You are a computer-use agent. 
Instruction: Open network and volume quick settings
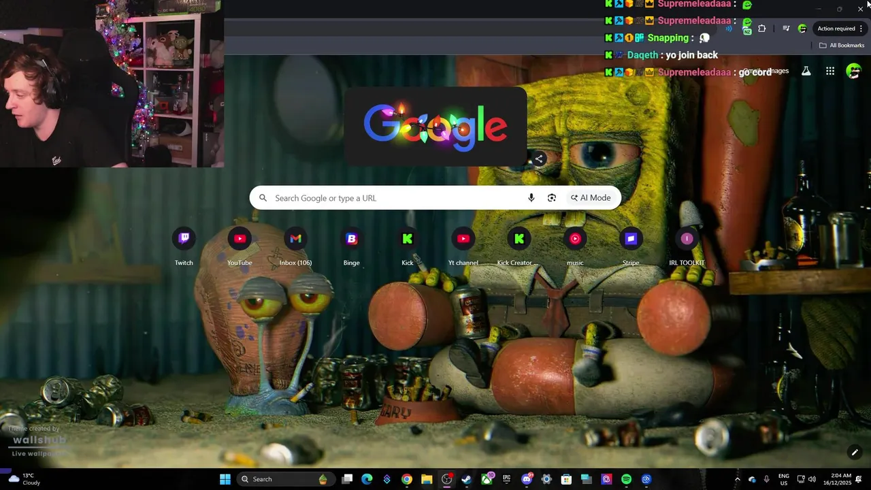[806, 479]
